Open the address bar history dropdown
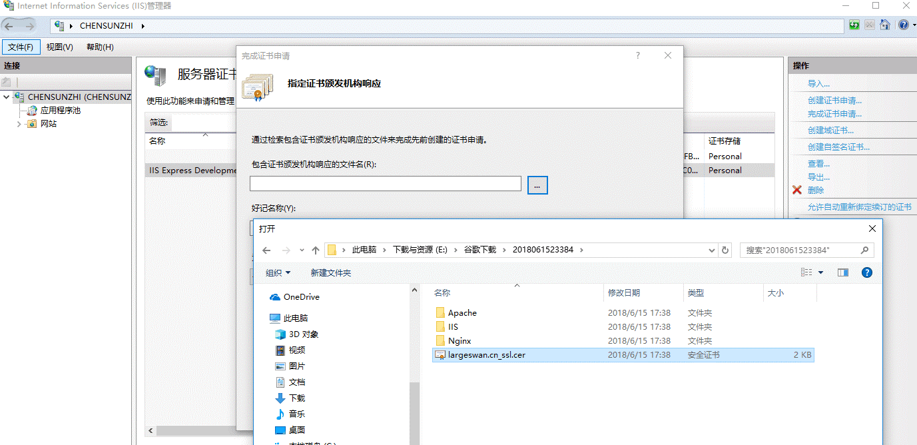Viewport: 917px width, 445px height. pos(712,250)
